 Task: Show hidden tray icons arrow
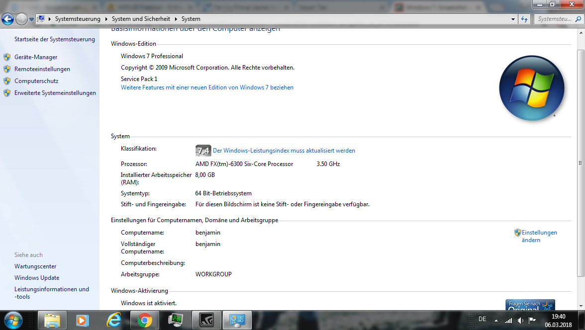click(496, 320)
